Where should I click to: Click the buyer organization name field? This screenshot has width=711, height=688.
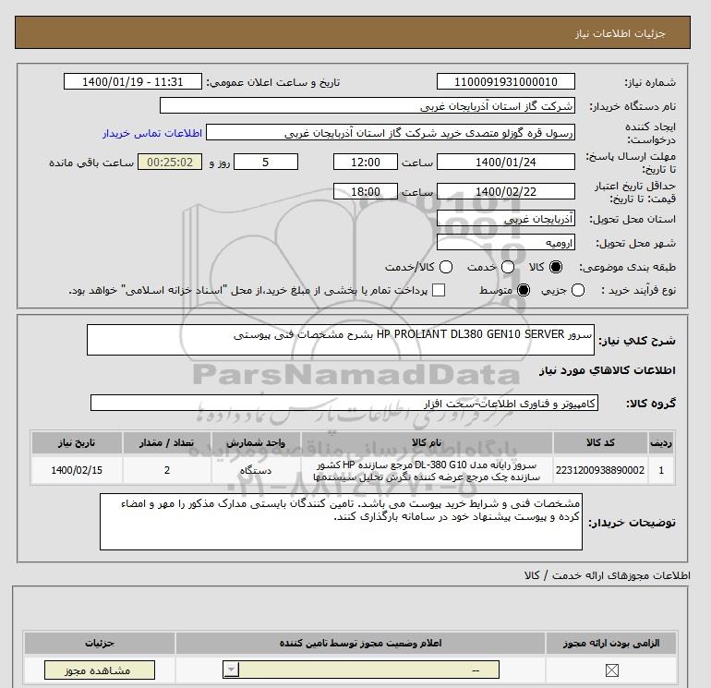coord(368,105)
